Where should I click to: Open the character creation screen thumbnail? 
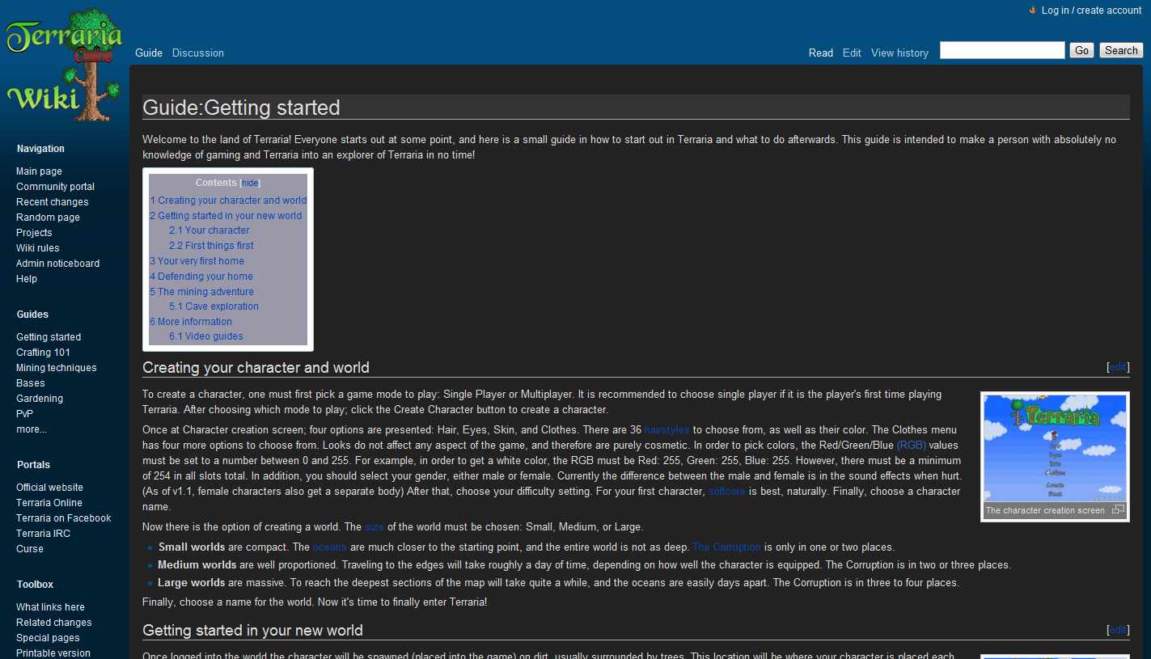1055,448
